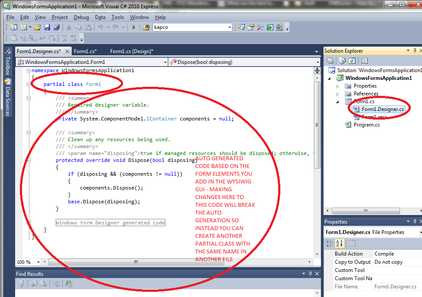Viewport: 422px width, 297px height.
Task: Open the Debug menu
Action: 81,17
